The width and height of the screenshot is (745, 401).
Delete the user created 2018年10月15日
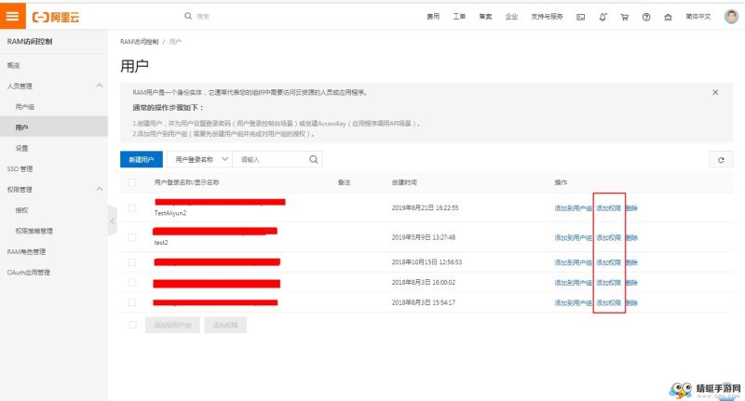(x=631, y=262)
